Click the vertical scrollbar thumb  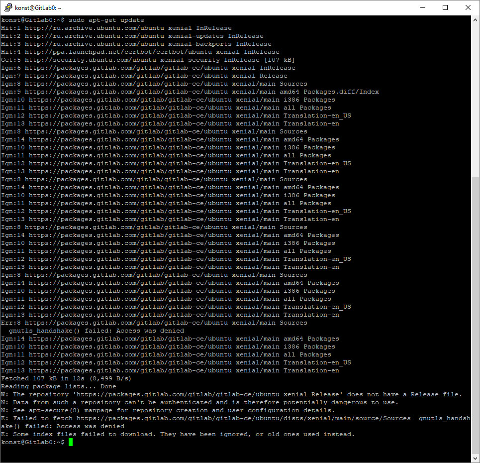point(475,315)
